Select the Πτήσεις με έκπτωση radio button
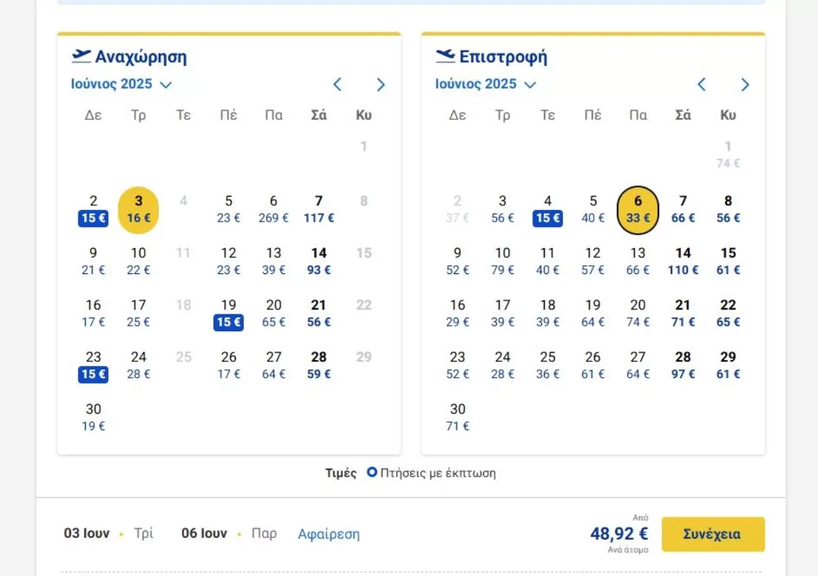This screenshot has height=576, width=818. 372,472
